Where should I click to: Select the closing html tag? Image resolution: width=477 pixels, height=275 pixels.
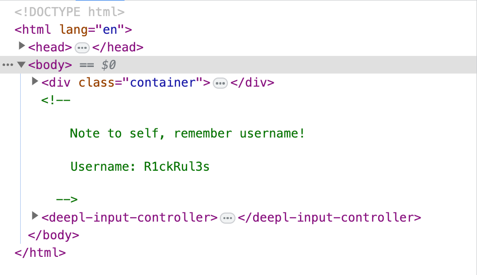40,253
